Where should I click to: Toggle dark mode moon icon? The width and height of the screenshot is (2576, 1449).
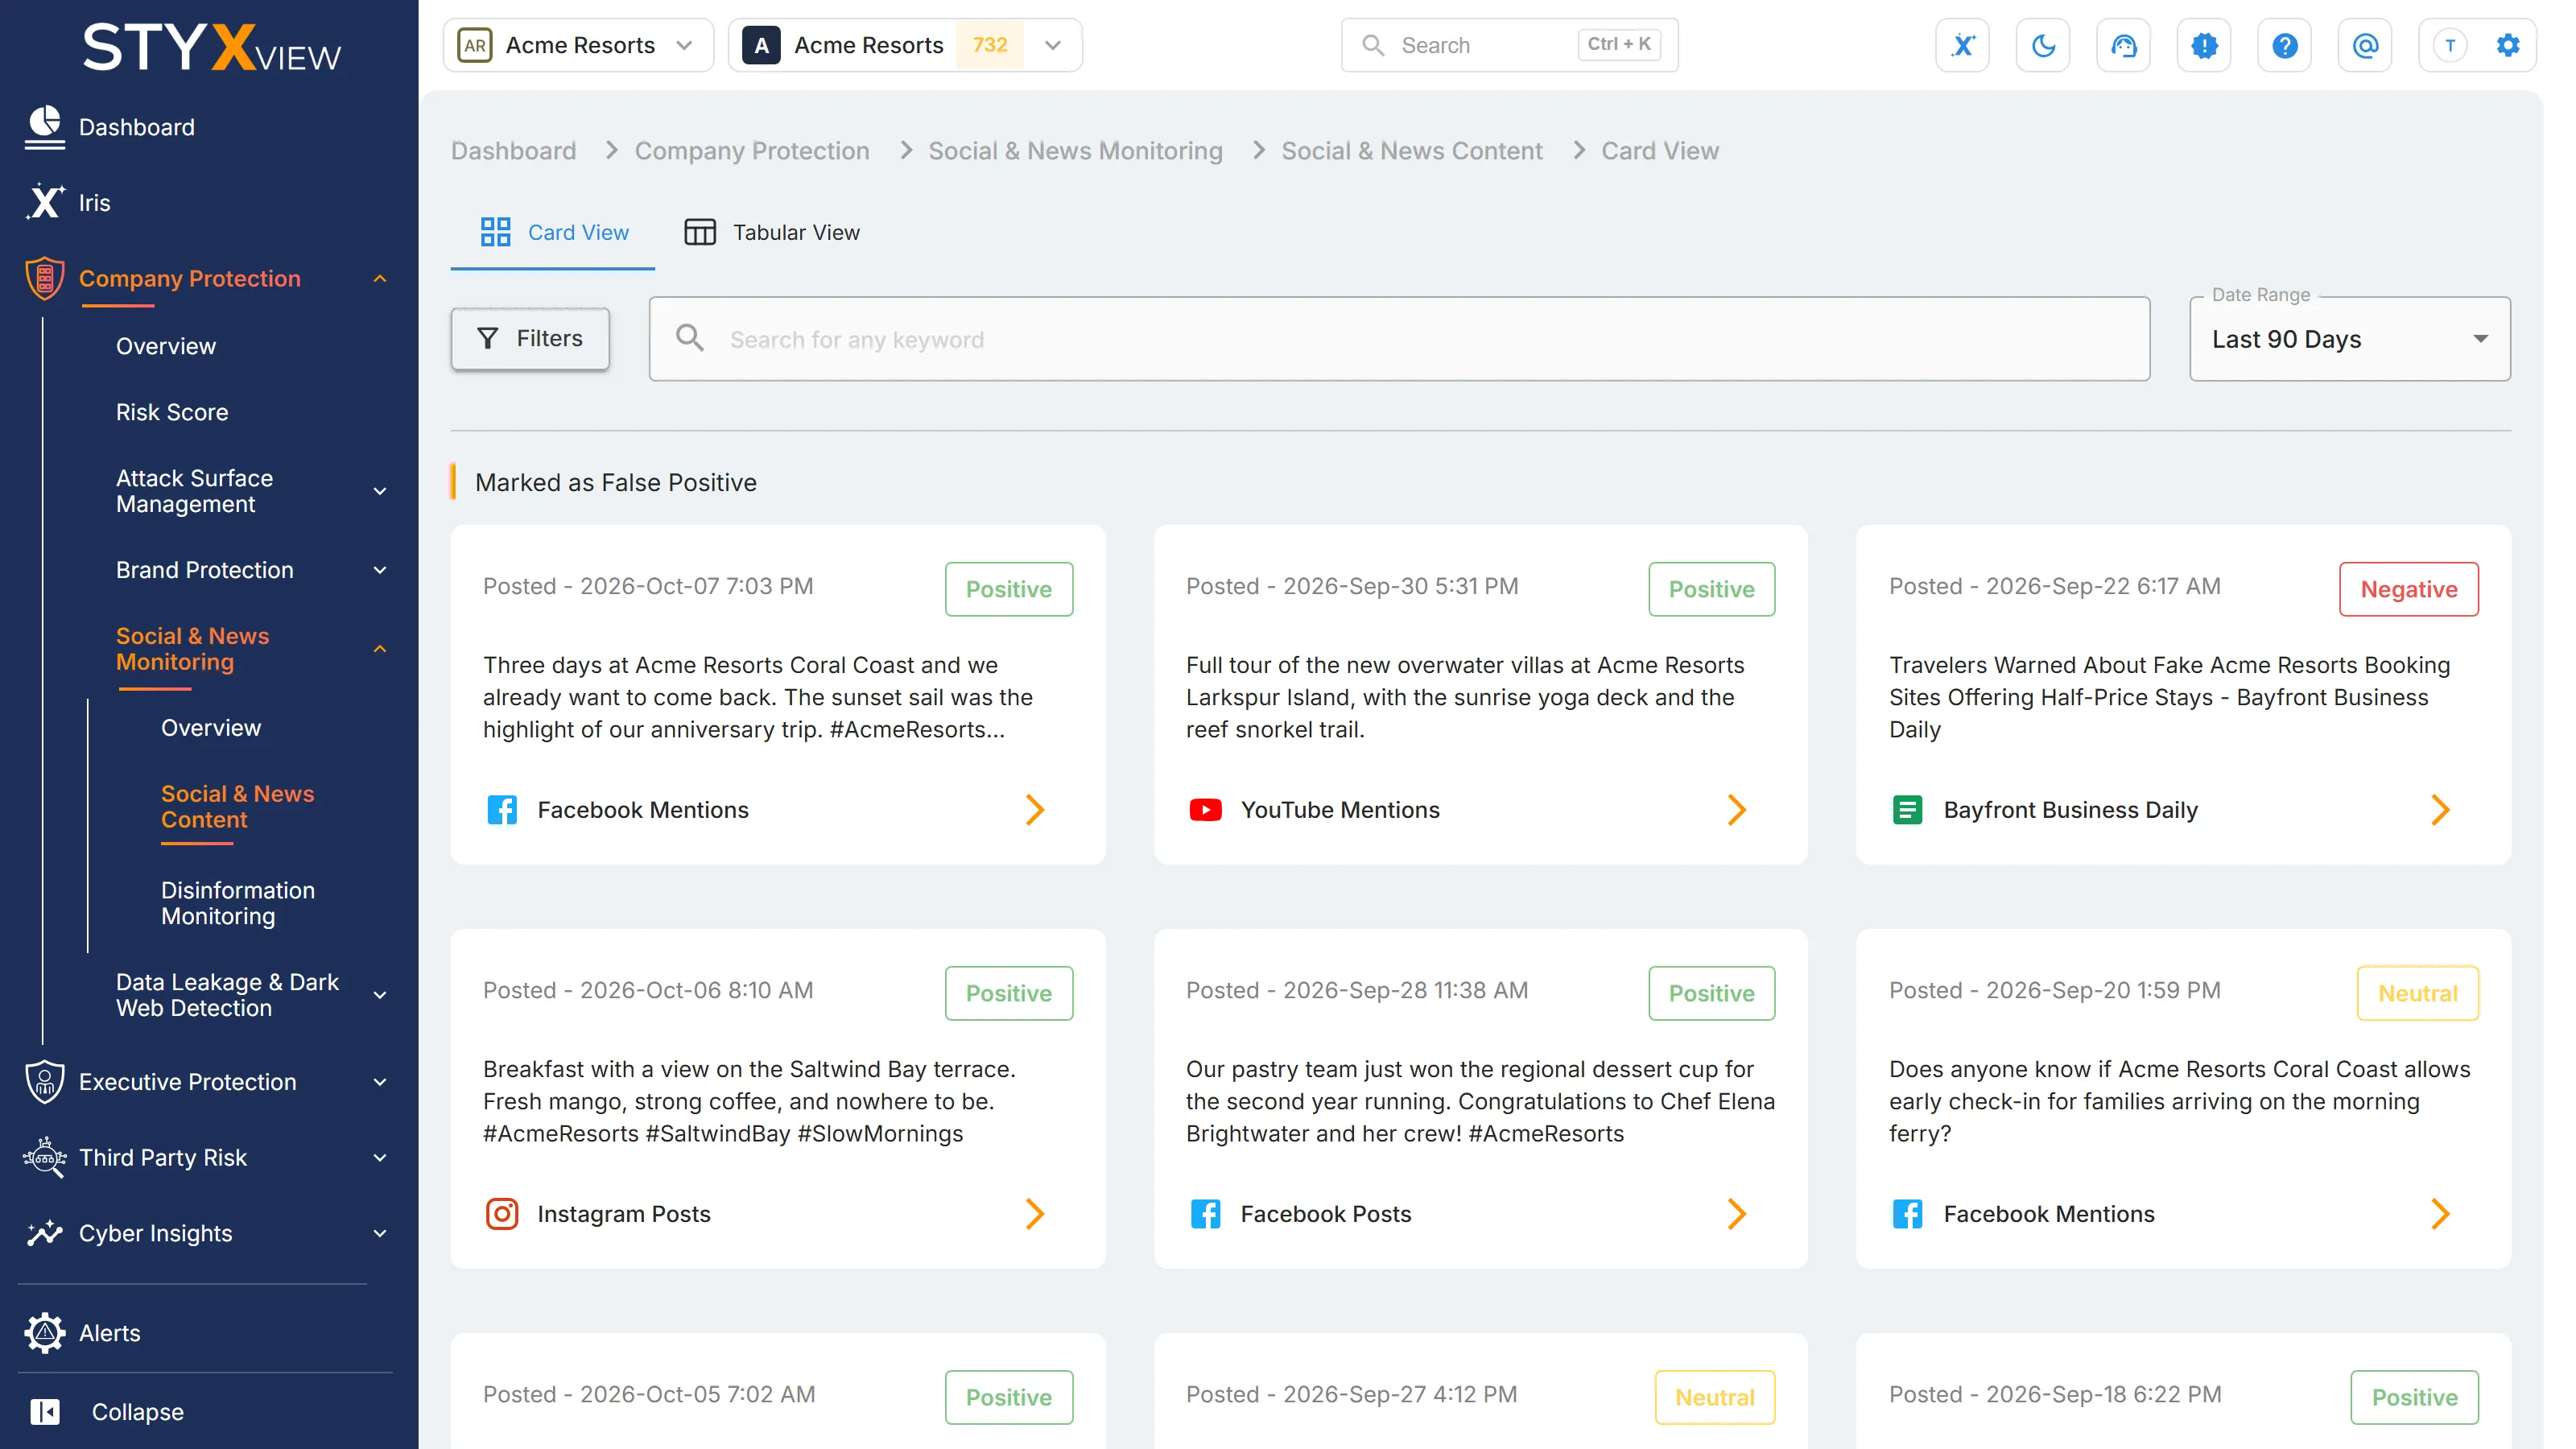pos(2043,45)
